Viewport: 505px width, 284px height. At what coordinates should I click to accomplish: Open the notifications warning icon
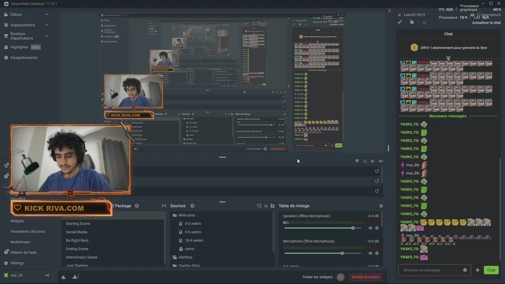(x=75, y=277)
